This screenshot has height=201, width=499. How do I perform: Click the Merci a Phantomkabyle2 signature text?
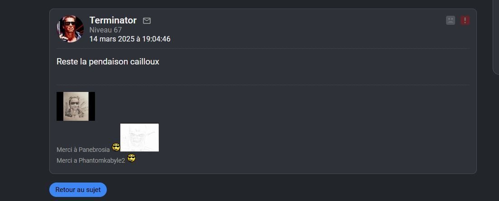(x=90, y=160)
